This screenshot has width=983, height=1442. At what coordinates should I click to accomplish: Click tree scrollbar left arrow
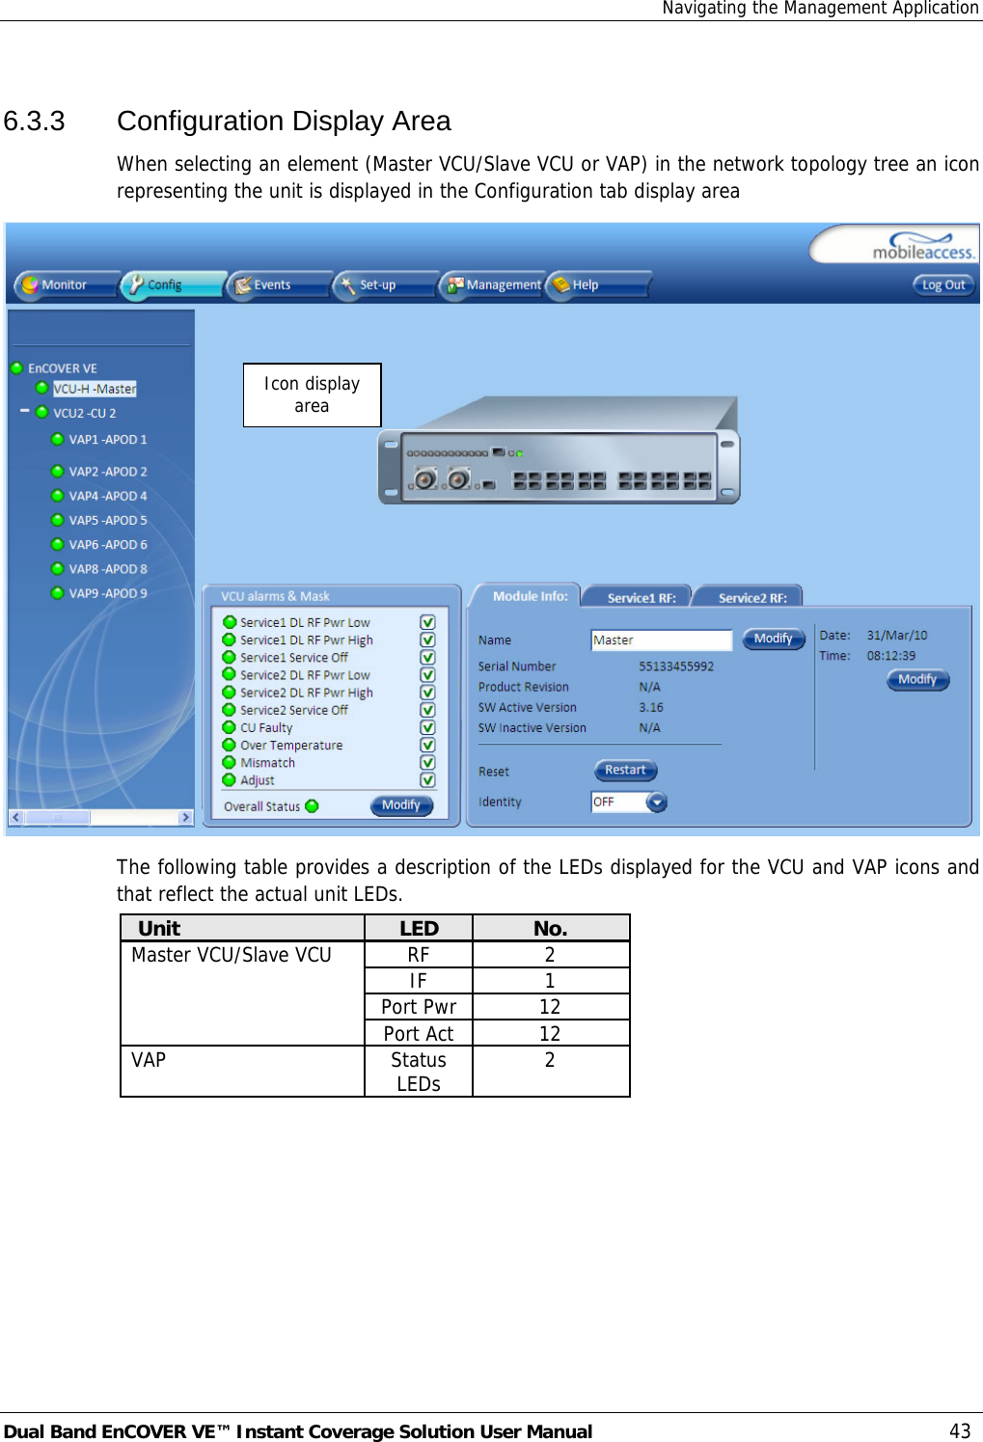(x=14, y=817)
